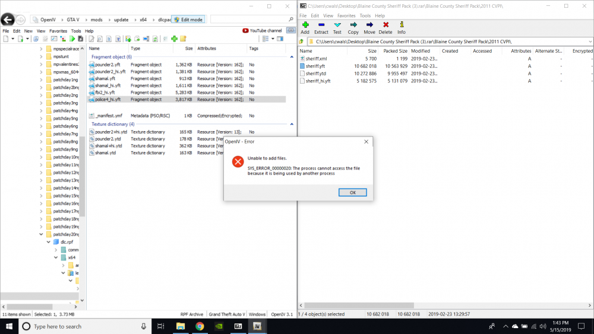Click the green play arrow icon in OpenIV toolbar

[72, 39]
